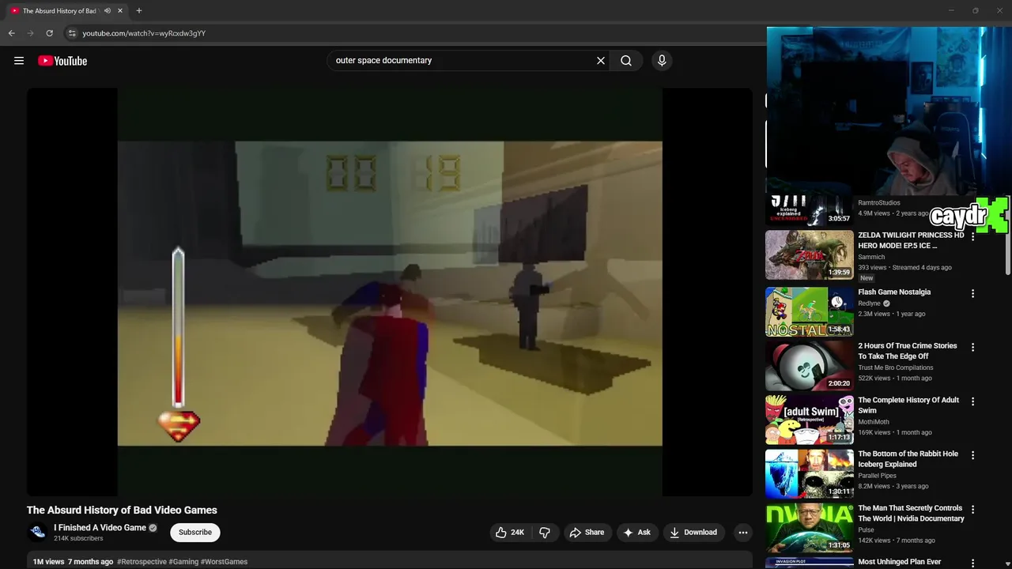Screen dimensions: 1012x569
Task: Open Bottom of the Rabbit Hole thumbnail
Action: [x=810, y=473]
